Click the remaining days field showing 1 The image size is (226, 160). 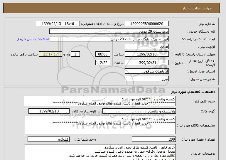(75, 54)
